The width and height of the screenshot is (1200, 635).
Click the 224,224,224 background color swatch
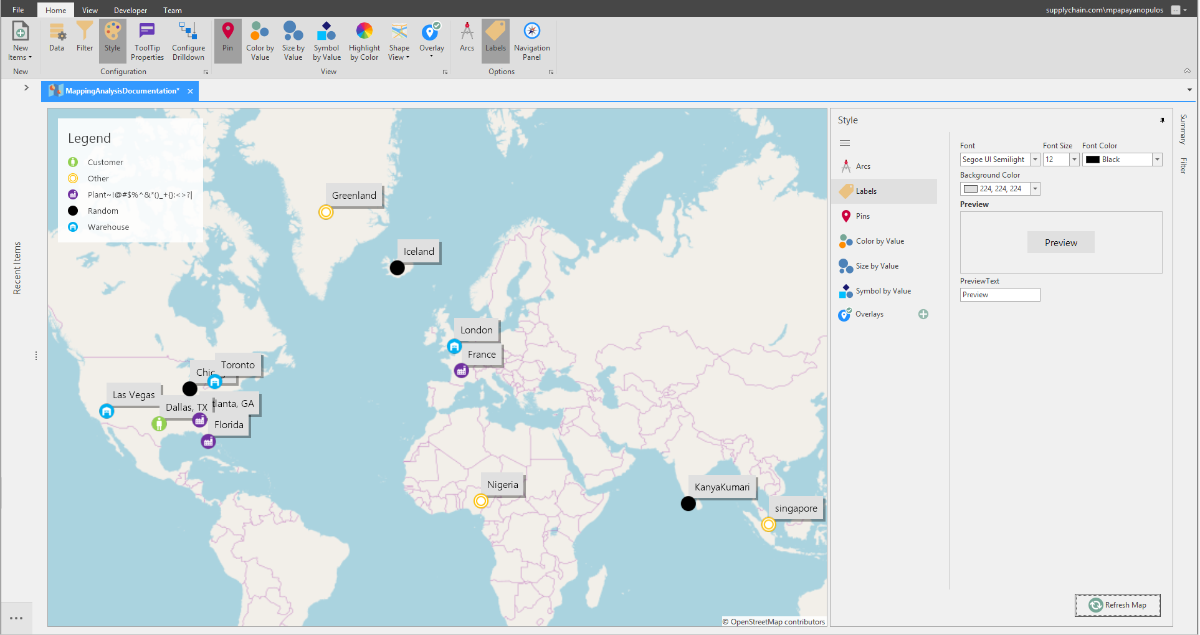[970, 189]
